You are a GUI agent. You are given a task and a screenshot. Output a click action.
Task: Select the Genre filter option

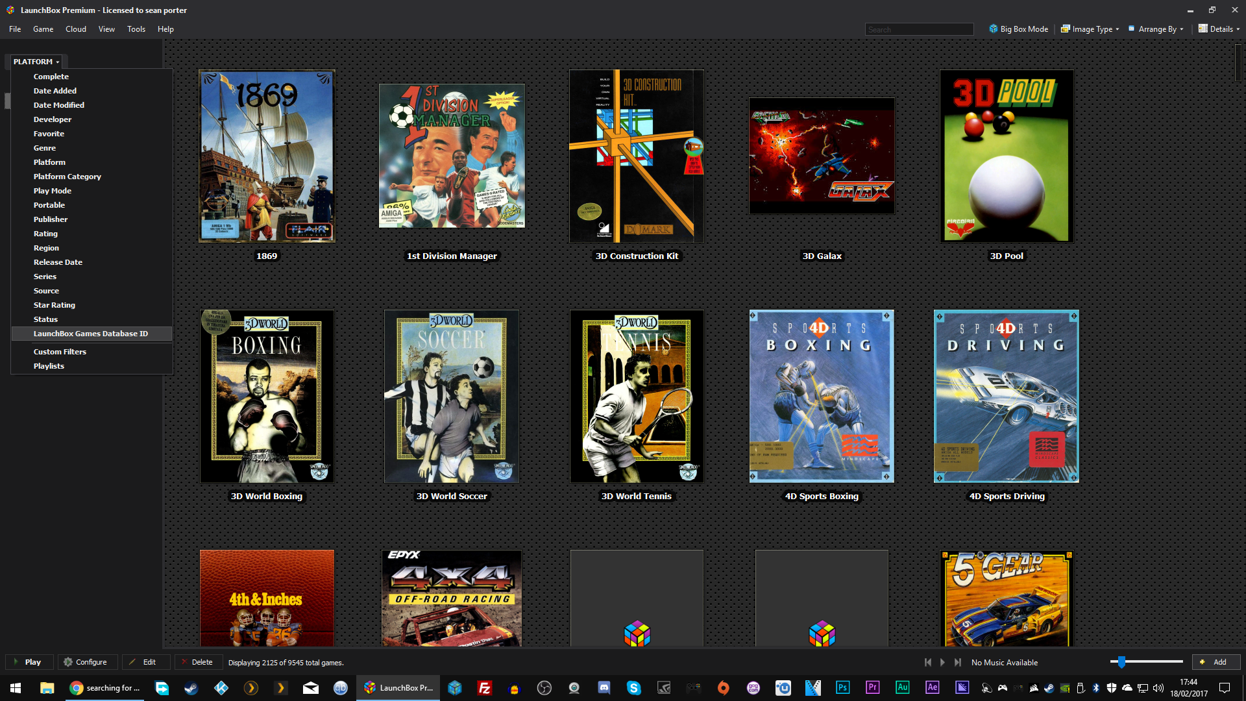(92, 148)
